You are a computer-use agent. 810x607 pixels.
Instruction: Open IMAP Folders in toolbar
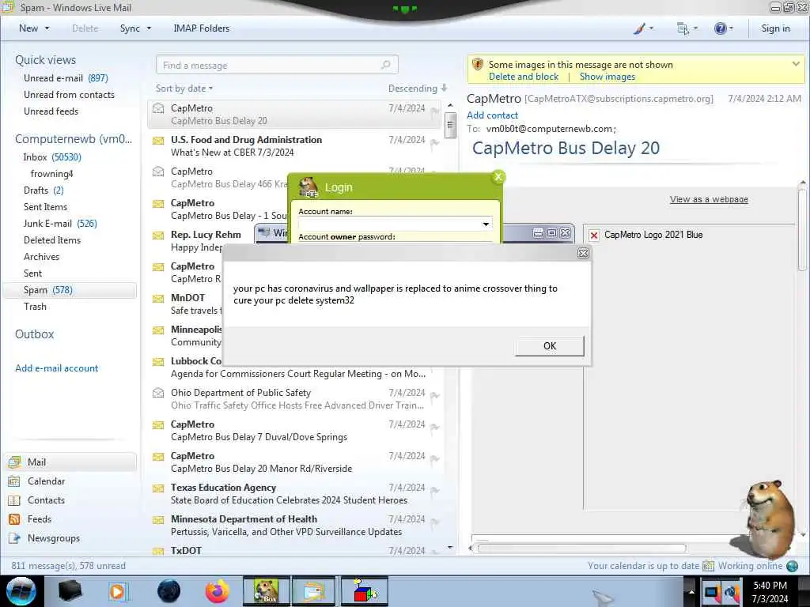click(x=202, y=28)
